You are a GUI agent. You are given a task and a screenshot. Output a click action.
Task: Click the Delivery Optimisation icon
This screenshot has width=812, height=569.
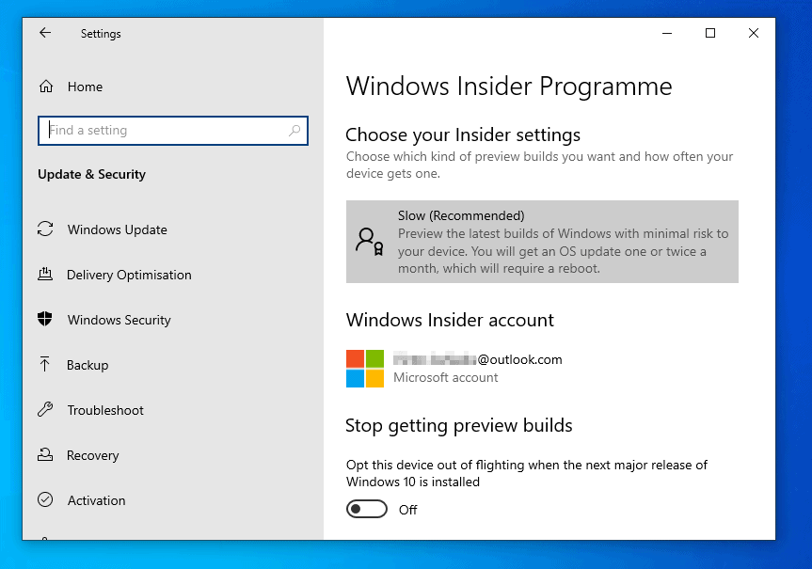pyautogui.click(x=44, y=275)
